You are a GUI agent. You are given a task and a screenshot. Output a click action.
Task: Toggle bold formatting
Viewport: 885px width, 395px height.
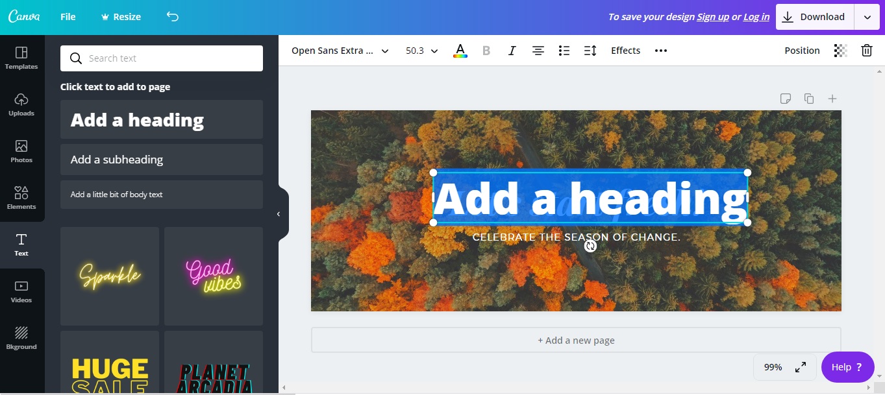tap(486, 51)
